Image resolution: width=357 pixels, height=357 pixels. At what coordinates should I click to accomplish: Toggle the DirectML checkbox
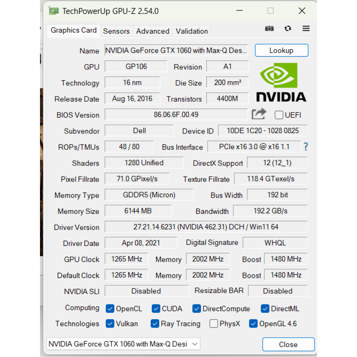(x=265, y=309)
